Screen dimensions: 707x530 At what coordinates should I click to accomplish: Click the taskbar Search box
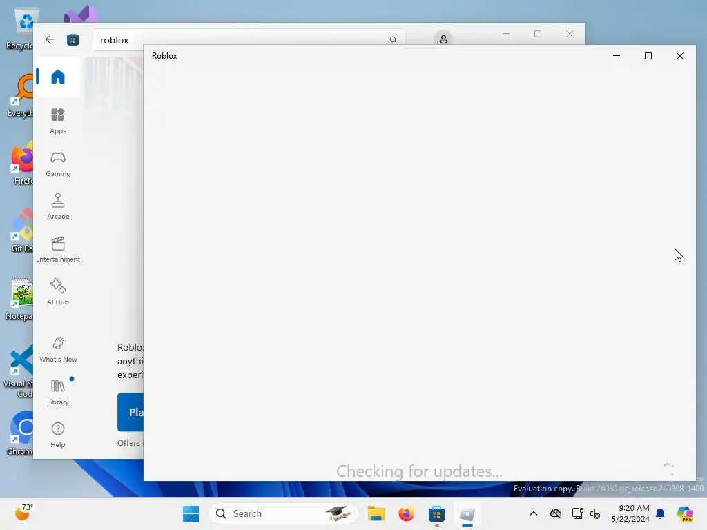coord(284,513)
